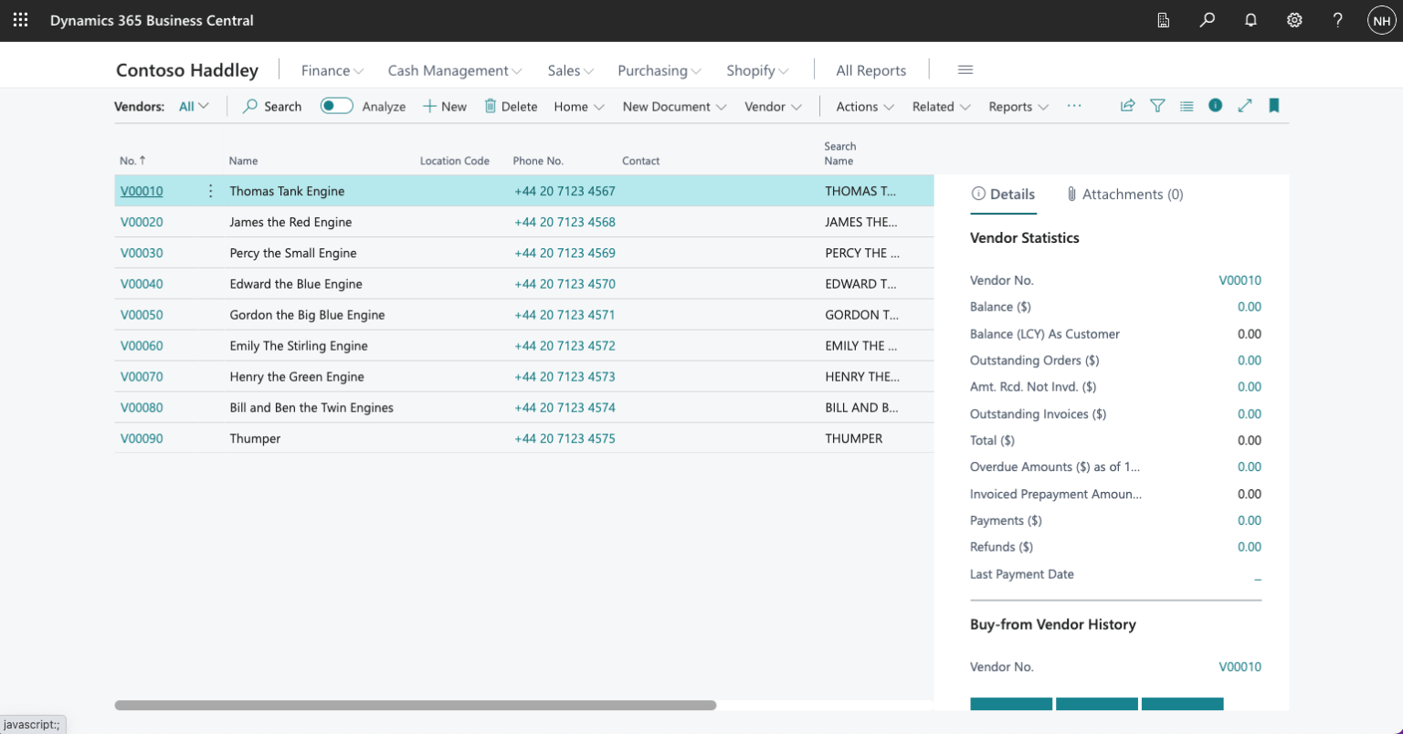This screenshot has width=1403, height=734.
Task: Click the help question mark icon
Action: point(1337,20)
